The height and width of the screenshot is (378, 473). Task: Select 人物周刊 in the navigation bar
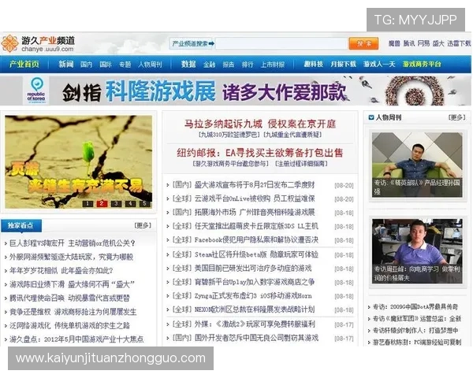click(x=150, y=65)
